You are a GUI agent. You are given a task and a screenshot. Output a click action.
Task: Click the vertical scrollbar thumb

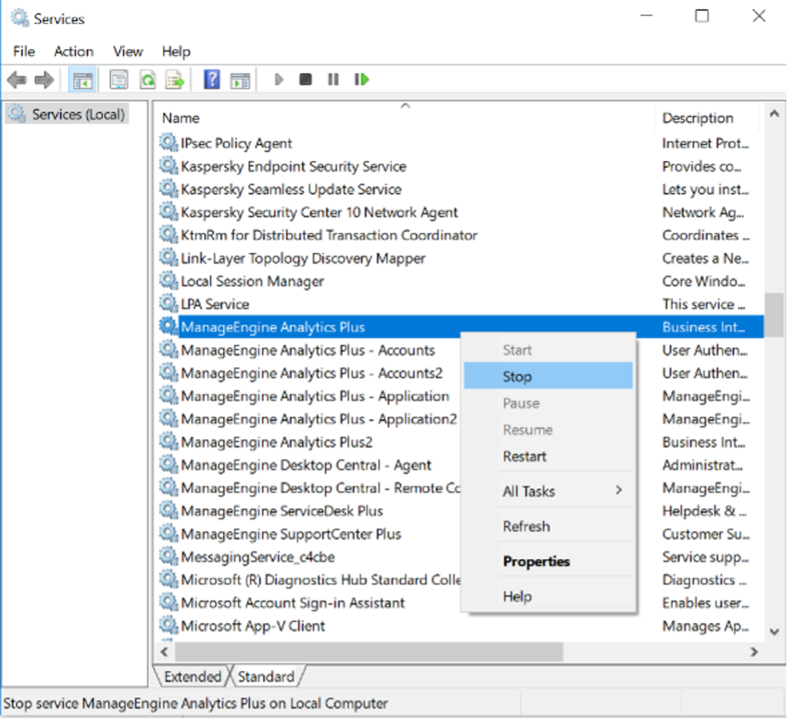click(x=774, y=314)
